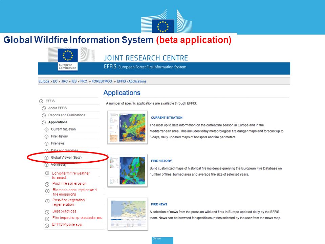Click EFFIS- European Forest Fire Information System banner

(x=145, y=67)
